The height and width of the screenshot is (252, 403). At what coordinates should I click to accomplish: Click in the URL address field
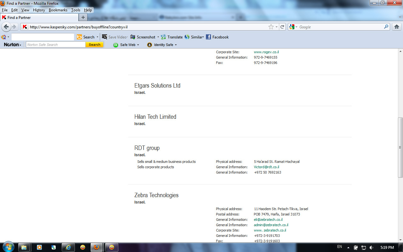tap(148, 27)
